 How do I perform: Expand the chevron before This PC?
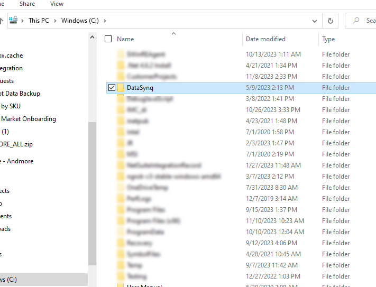click(x=22, y=21)
